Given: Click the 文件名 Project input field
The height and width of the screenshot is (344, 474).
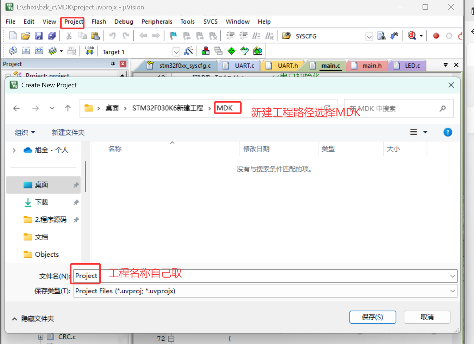Looking at the screenshot, I should pos(265,276).
